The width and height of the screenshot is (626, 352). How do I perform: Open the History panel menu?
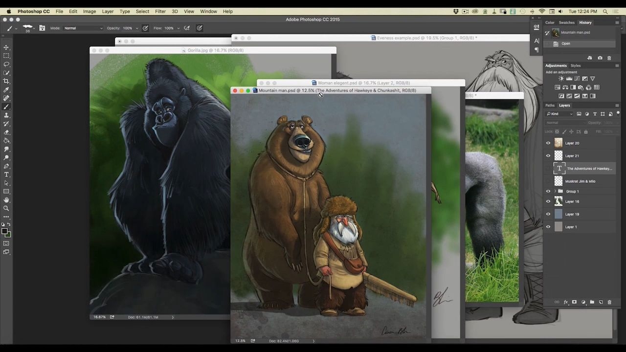click(x=617, y=22)
